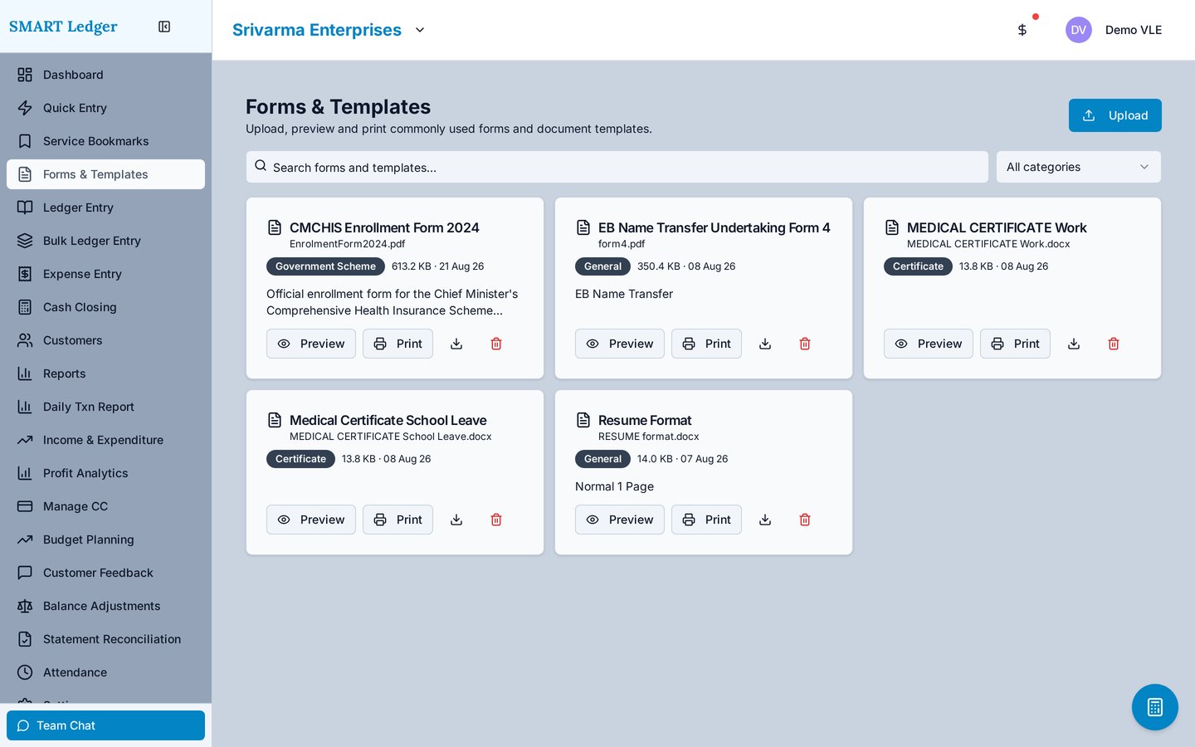Click the RESUME format.docx file name
Viewport: 1195px width, 747px height.
click(x=648, y=437)
